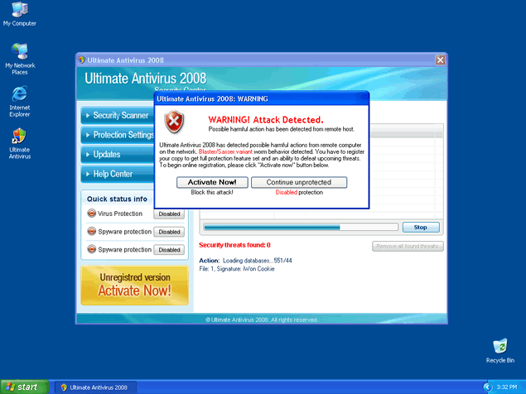Image resolution: width=526 pixels, height=394 pixels.
Task: Click the yellow Unregistered version banner
Action: click(x=134, y=285)
